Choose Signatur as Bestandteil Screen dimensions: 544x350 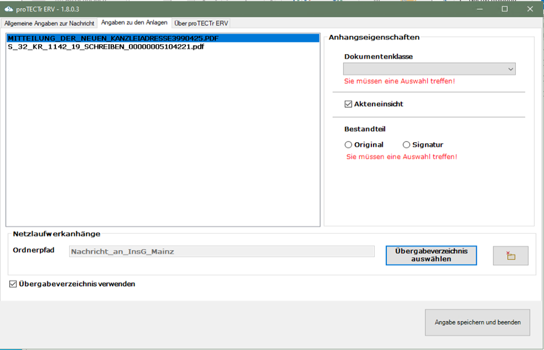(x=406, y=145)
